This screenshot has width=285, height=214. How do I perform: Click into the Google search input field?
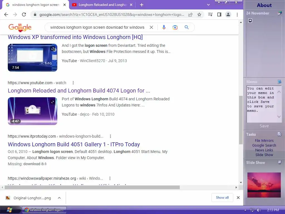click(x=97, y=27)
